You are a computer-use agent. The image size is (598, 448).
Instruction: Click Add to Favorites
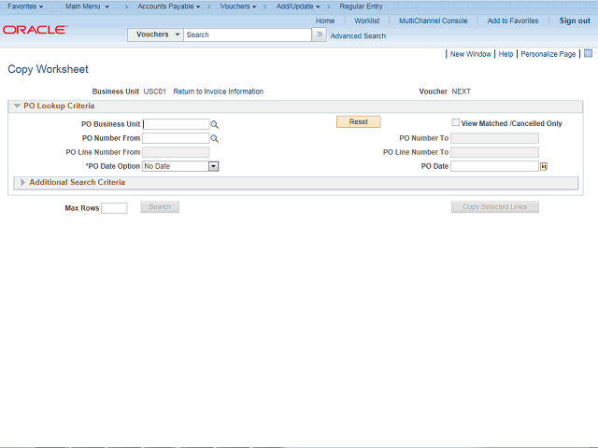click(513, 21)
